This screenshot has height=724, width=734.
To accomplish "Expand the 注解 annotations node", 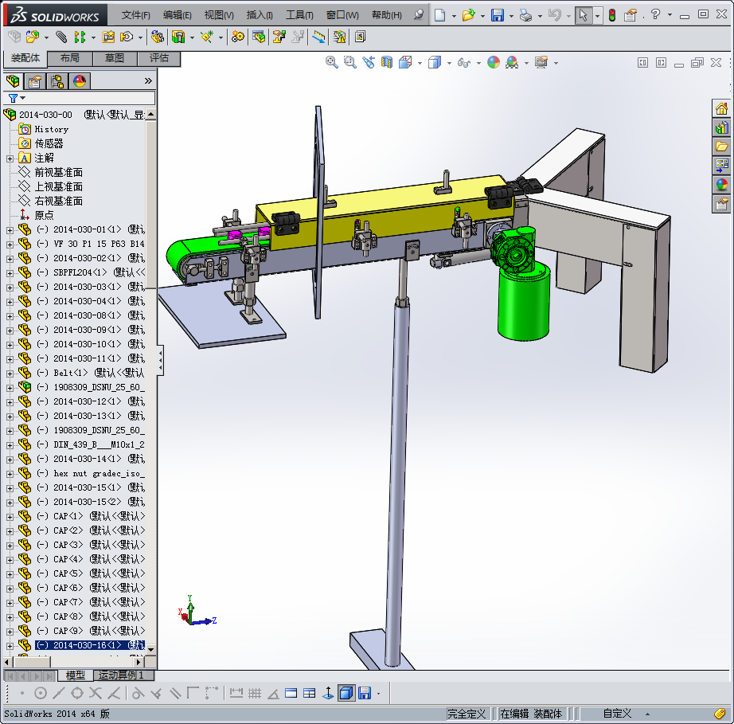I will pyautogui.click(x=10, y=158).
